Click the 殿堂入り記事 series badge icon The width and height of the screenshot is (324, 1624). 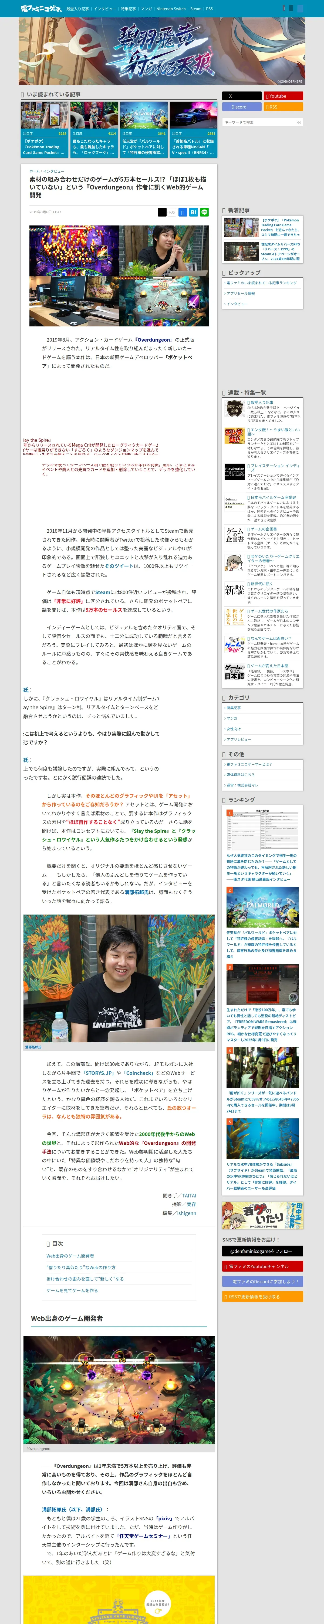tap(235, 408)
